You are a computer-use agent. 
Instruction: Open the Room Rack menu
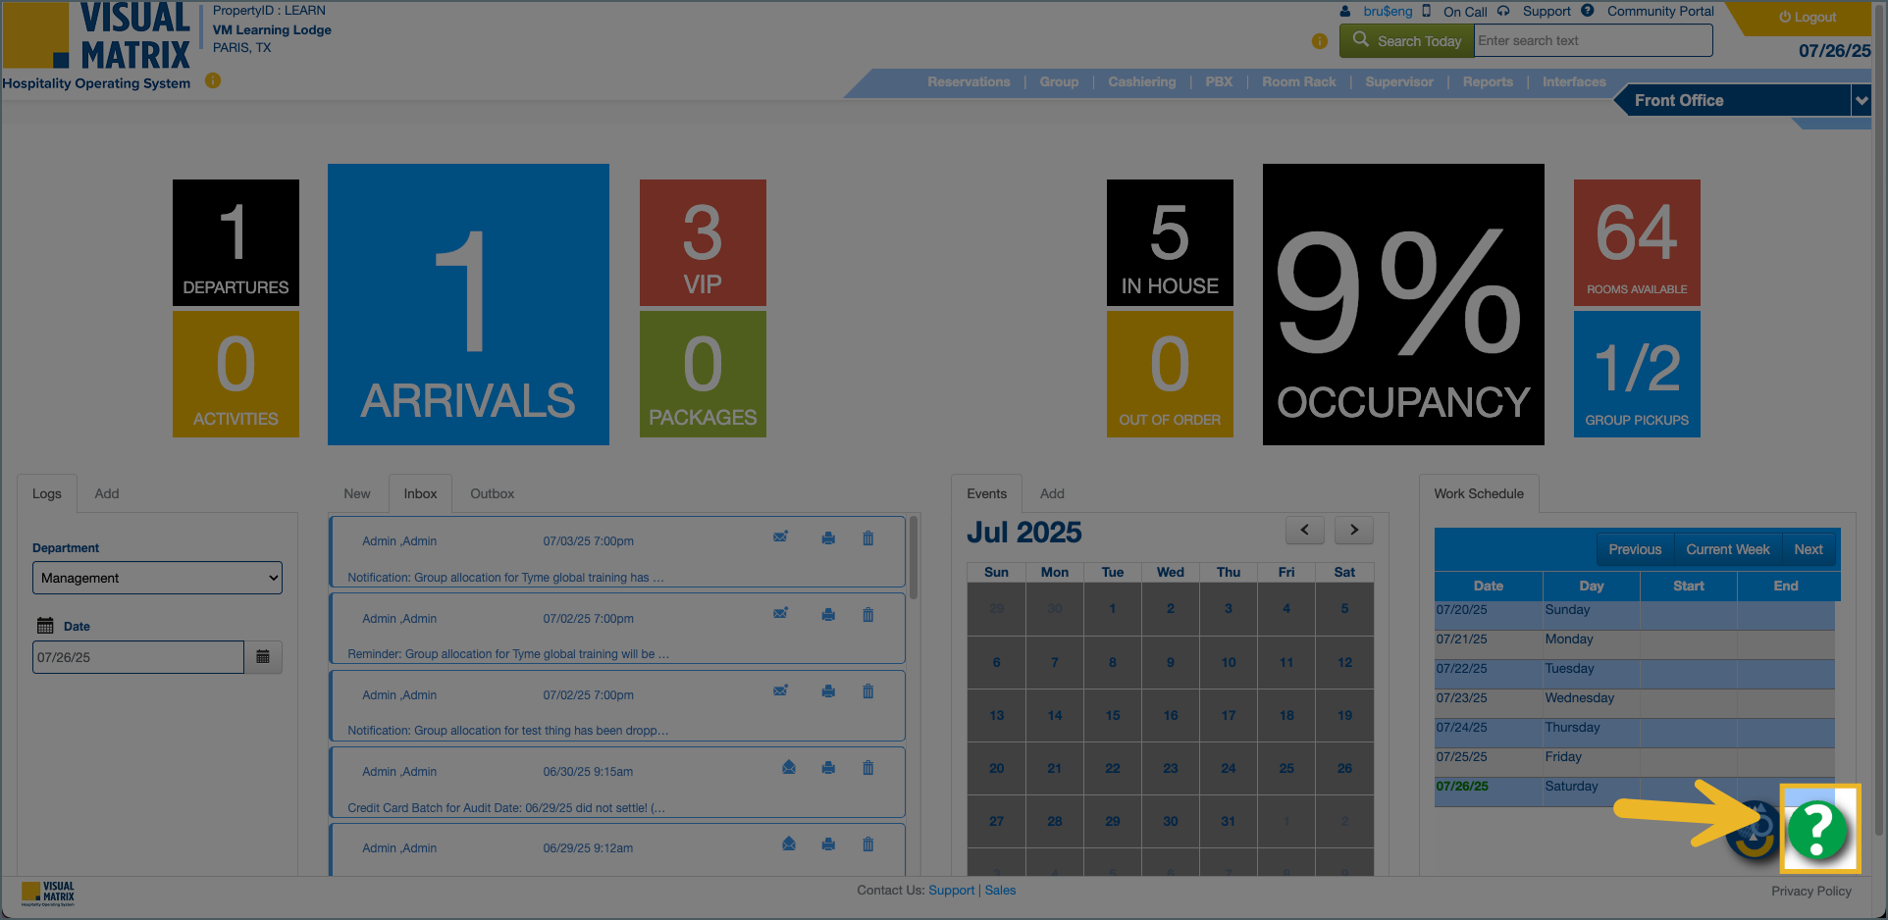point(1298,82)
